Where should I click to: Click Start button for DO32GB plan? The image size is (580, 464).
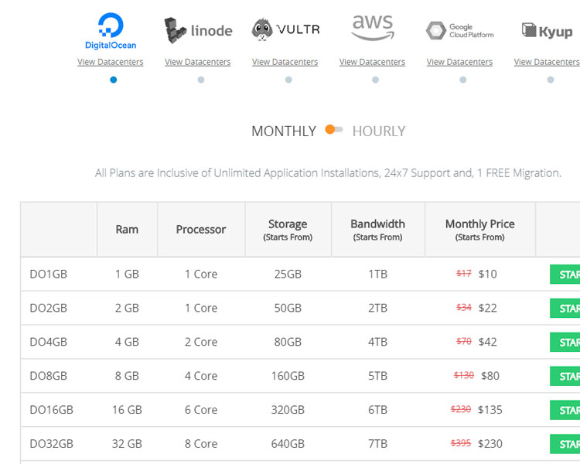[x=566, y=445]
